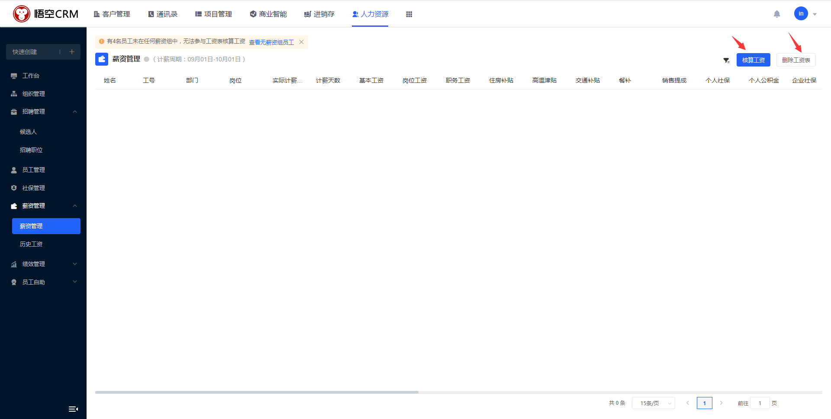Click the plus icon in 快速创建
Screen dimensions: 831x419
[72, 52]
